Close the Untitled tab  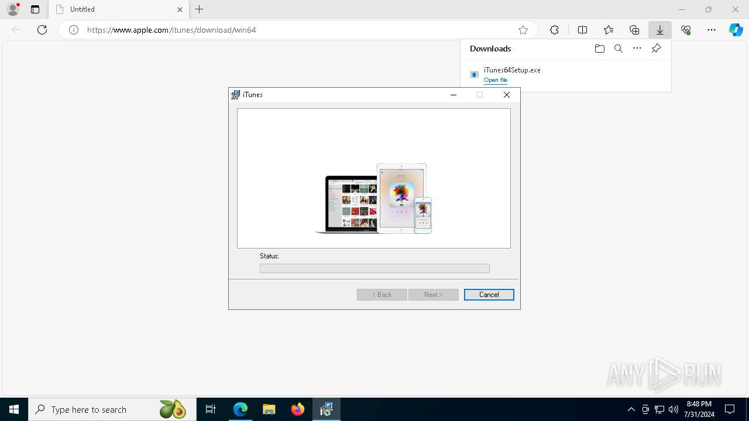pos(180,9)
